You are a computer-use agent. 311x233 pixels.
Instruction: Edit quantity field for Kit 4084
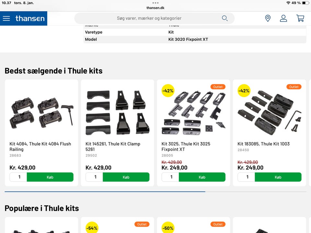(x=19, y=177)
